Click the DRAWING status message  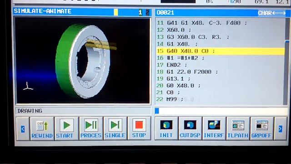coord(30,111)
